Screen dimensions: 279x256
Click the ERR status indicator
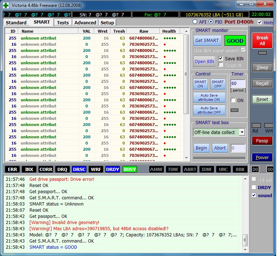[x=13, y=169]
